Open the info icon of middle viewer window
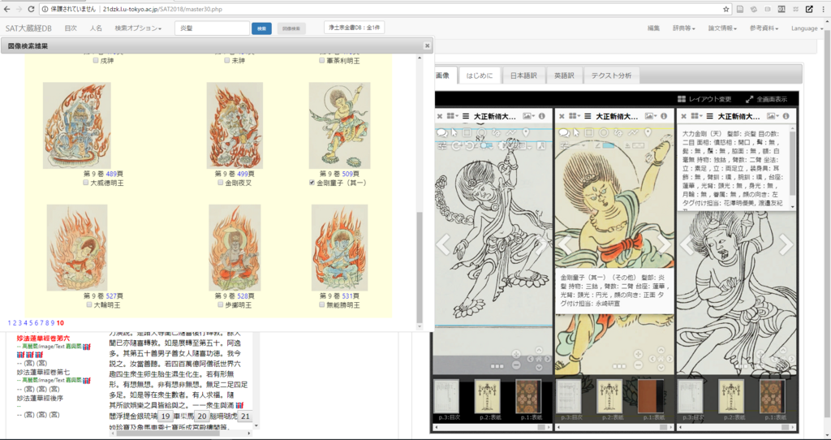The width and height of the screenshot is (831, 440). (x=664, y=116)
